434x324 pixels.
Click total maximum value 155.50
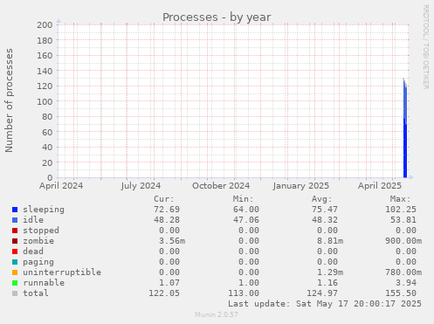[x=401, y=293]
